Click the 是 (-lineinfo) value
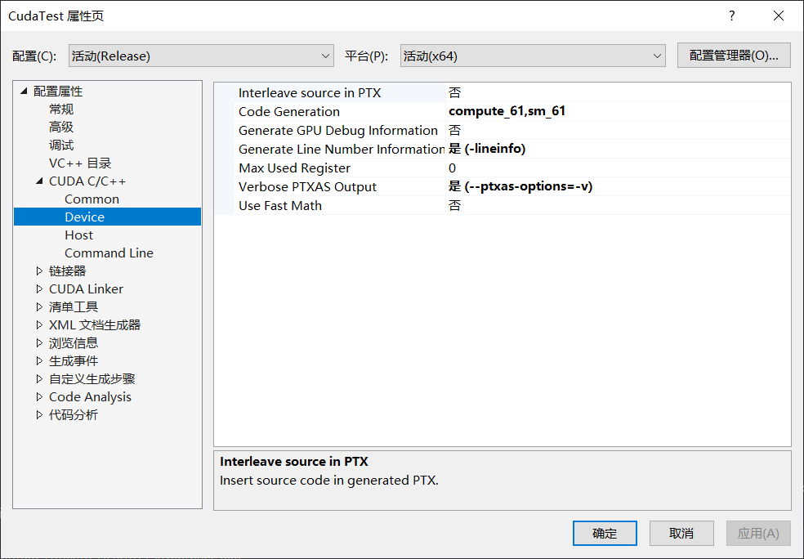The height and width of the screenshot is (559, 804). click(x=487, y=149)
